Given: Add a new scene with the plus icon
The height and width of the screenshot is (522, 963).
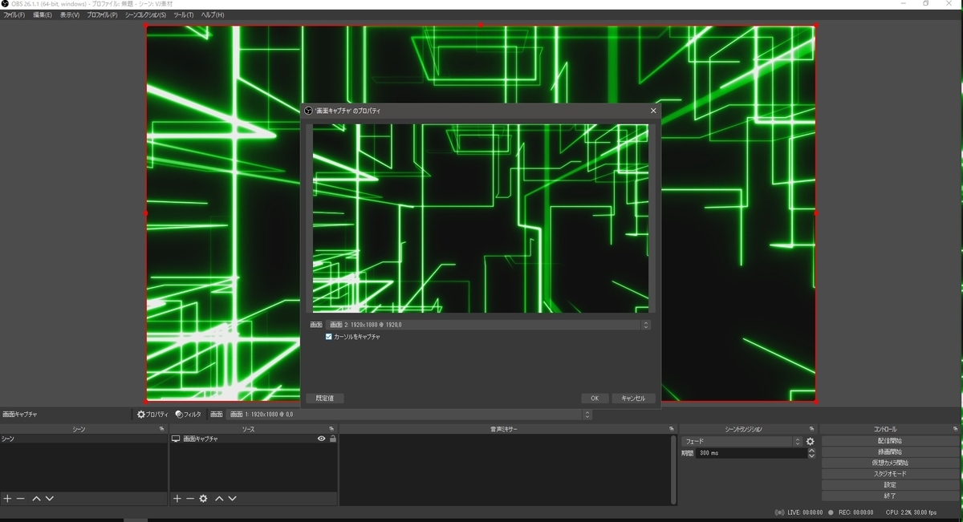Looking at the screenshot, I should [x=7, y=499].
